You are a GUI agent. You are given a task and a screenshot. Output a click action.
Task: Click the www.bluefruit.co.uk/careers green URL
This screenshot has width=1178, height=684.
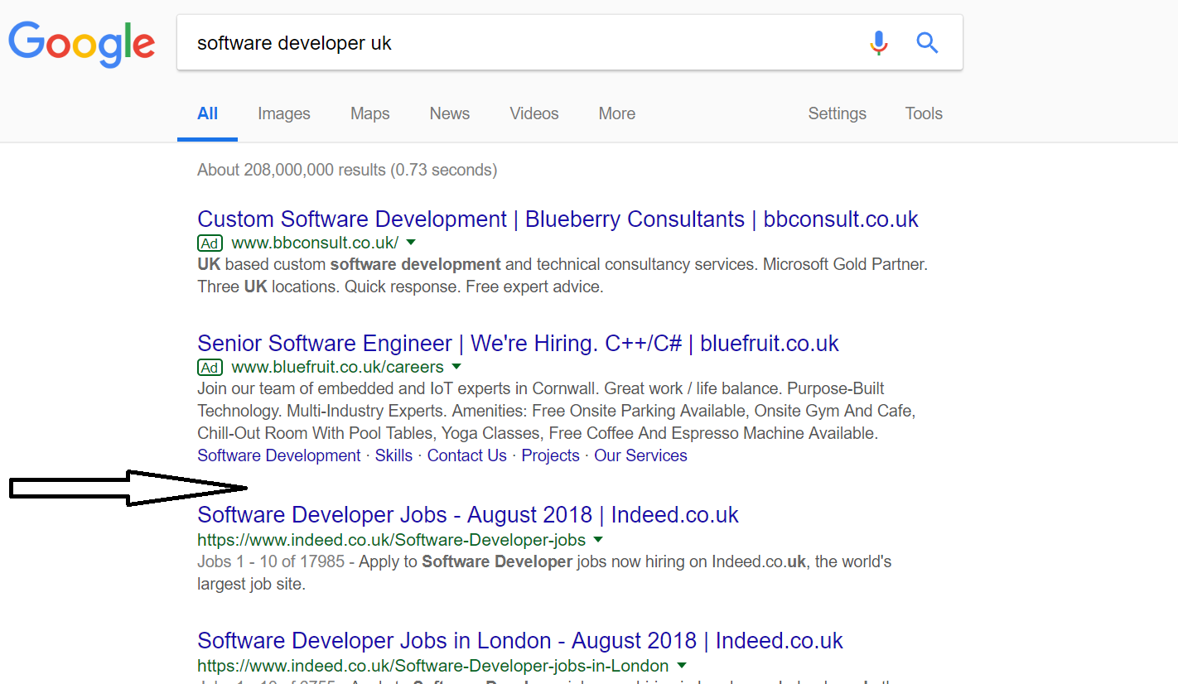337,367
